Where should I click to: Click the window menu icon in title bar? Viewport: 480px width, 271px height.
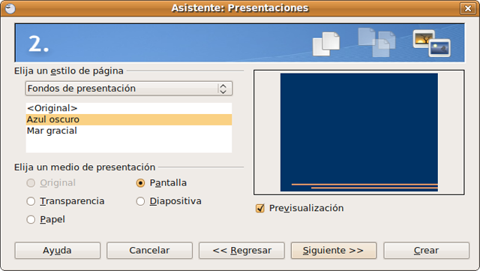(x=10, y=8)
